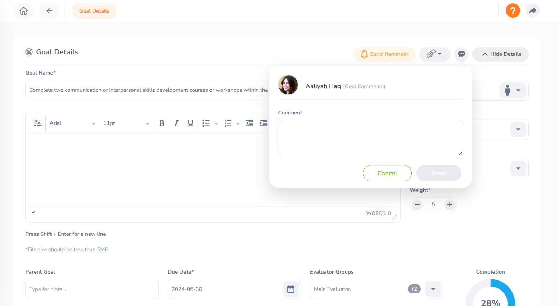Screen dimensions: 559x306
Task: Click the Goal Details target icon
Action: 29,52
